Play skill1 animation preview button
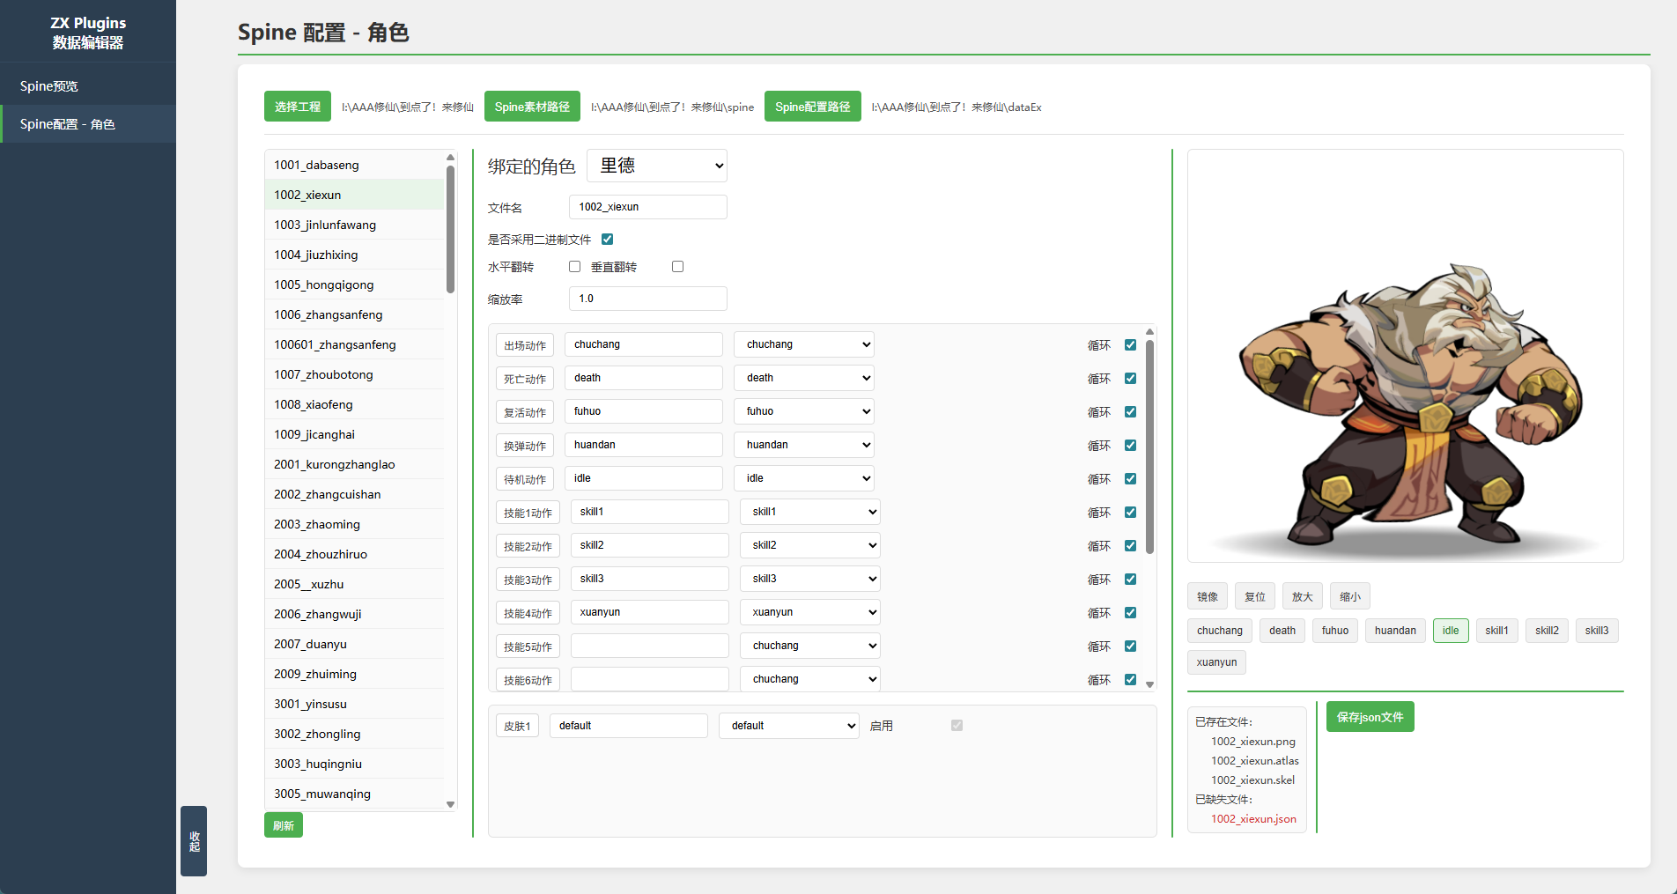Screen dimensions: 1677x894 tap(1497, 631)
